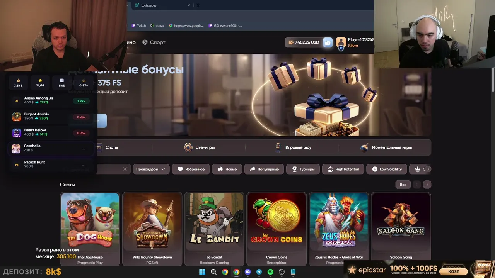495x278 pixels.
Task: Open the donati bookmark
Action: 157,25
